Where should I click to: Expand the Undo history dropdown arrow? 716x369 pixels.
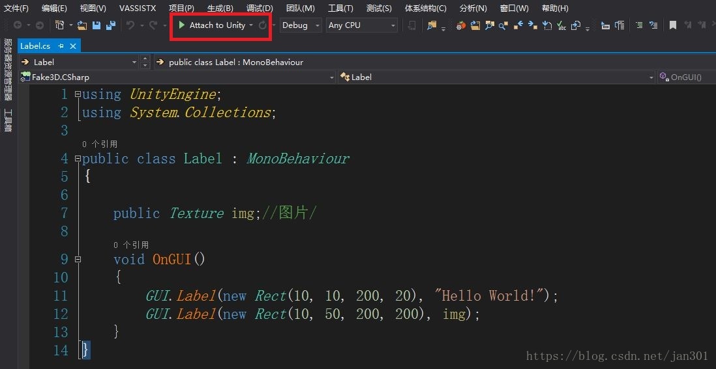point(142,25)
